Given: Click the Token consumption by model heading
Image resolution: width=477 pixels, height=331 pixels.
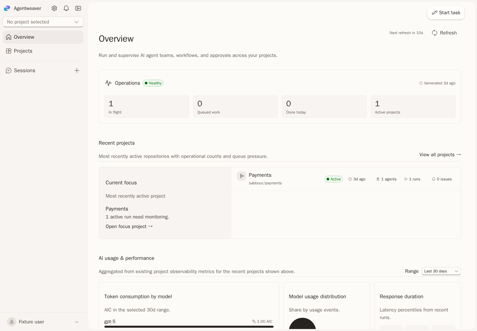Looking at the screenshot, I should pos(138,297).
